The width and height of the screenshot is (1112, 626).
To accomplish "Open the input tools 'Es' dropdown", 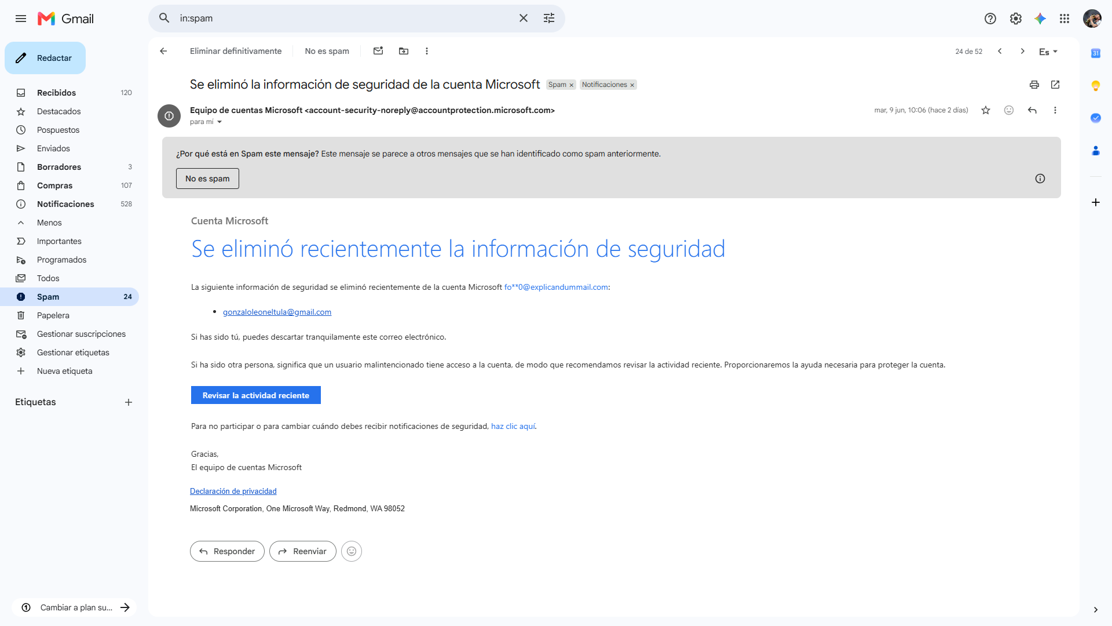I will coord(1048,52).
